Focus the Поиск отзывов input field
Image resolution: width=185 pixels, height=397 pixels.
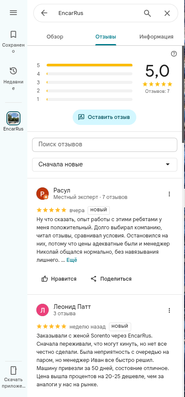(105, 145)
